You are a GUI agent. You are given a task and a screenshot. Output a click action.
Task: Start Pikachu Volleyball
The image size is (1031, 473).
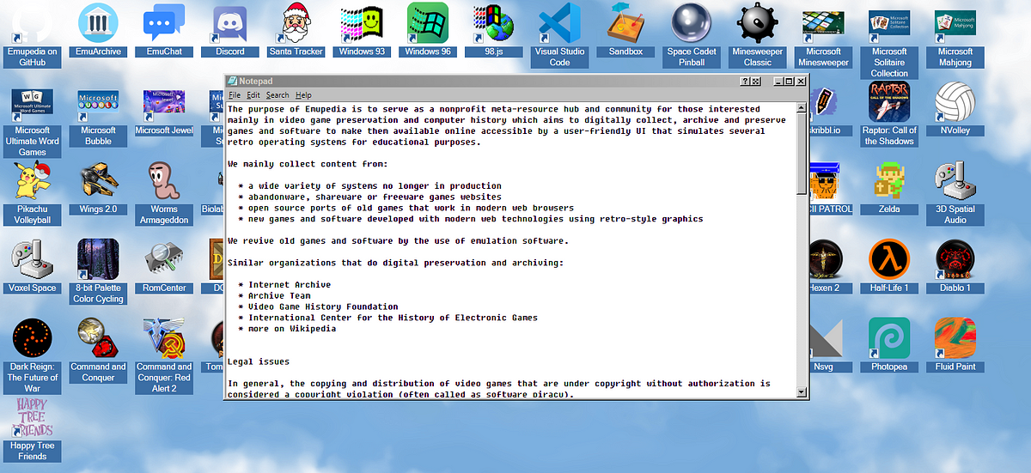[33, 194]
